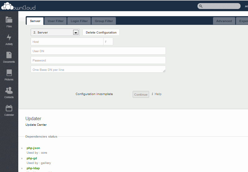Switch to the Login Filter tab
Viewport: 248px width, 172px height.
tap(79, 21)
